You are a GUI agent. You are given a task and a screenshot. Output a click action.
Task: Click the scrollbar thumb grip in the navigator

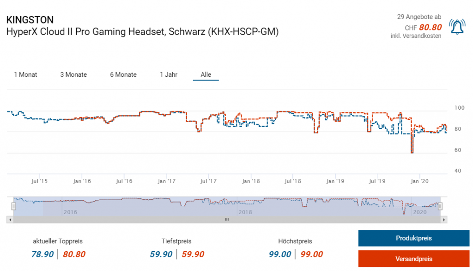point(227,220)
